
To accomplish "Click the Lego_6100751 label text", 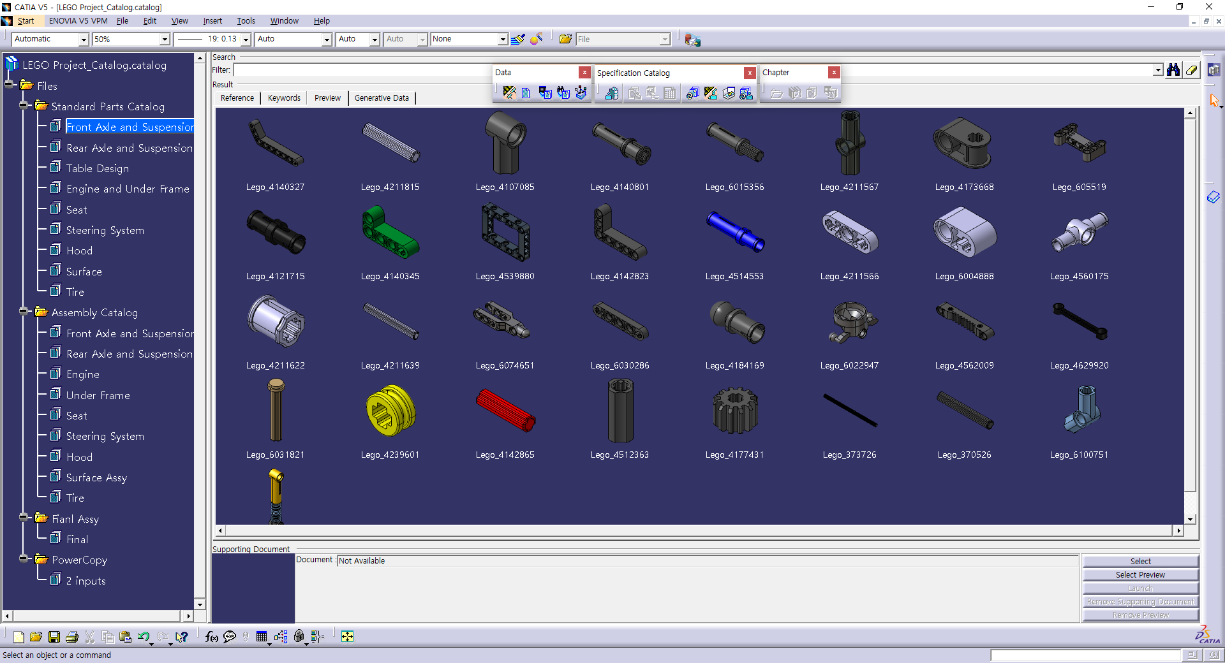I will 1079,455.
